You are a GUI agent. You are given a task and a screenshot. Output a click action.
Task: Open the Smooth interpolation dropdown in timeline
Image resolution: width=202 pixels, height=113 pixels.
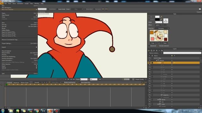point(38,82)
